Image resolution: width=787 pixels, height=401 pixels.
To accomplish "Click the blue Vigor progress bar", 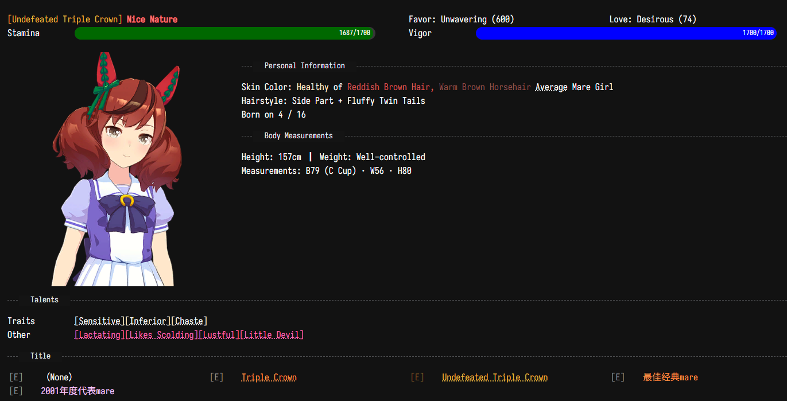I will [626, 33].
